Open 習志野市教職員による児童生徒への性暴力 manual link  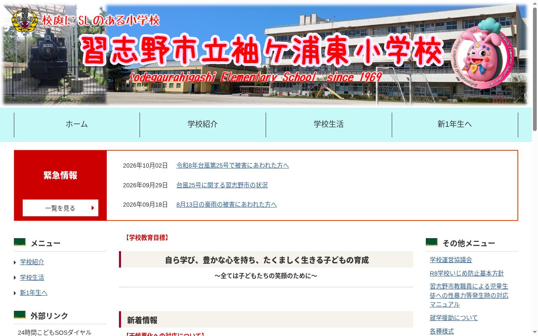pyautogui.click(x=469, y=295)
